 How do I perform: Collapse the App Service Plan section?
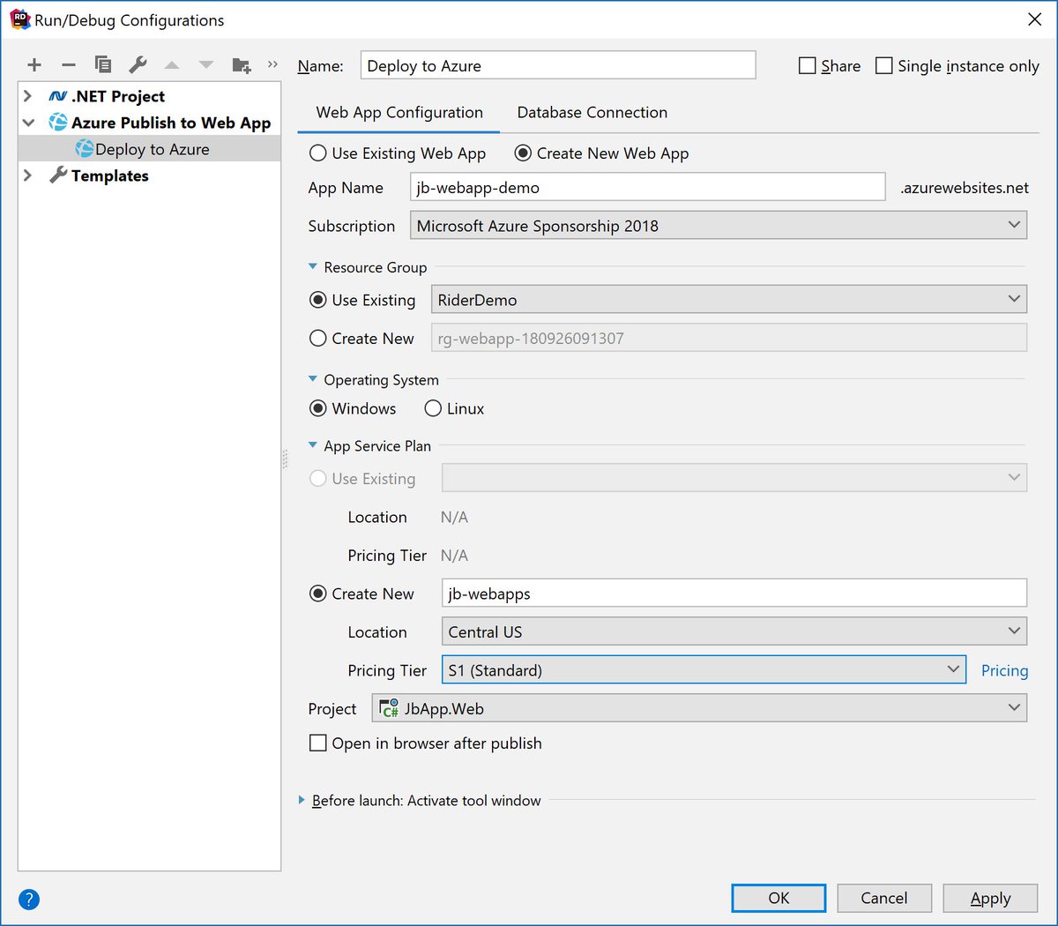tap(312, 445)
